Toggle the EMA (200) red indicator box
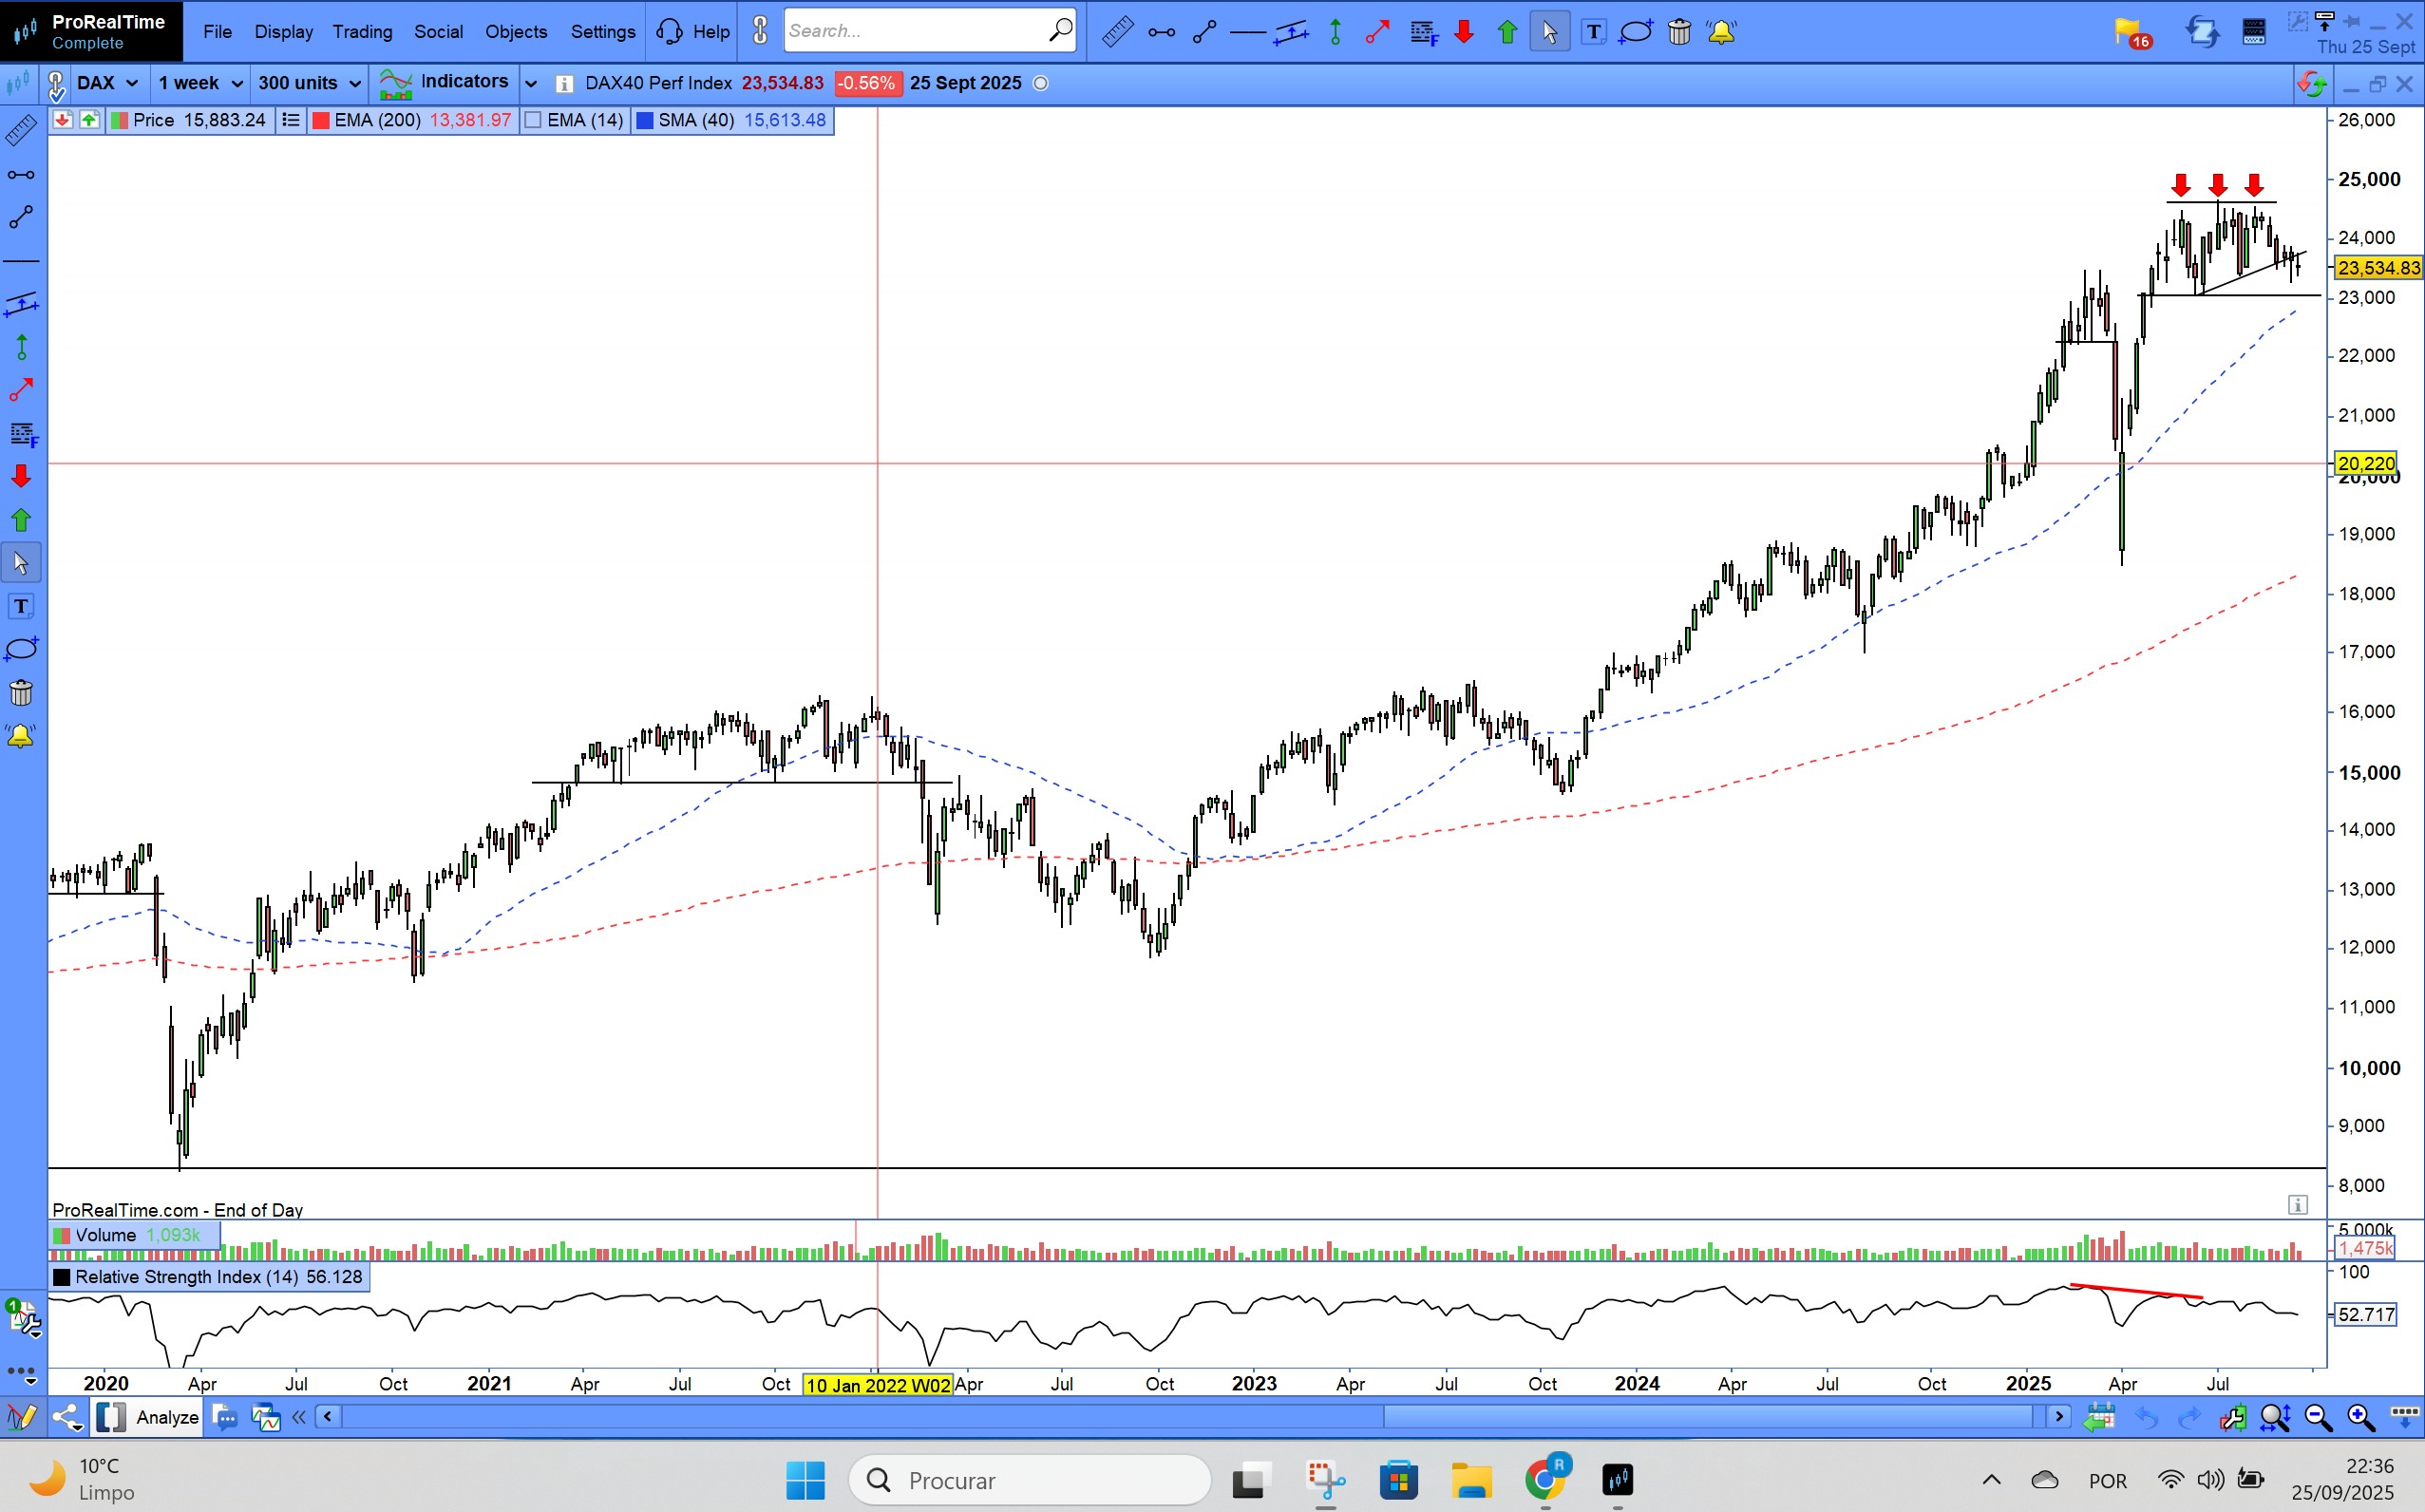The height and width of the screenshot is (1512, 2425). [x=322, y=120]
